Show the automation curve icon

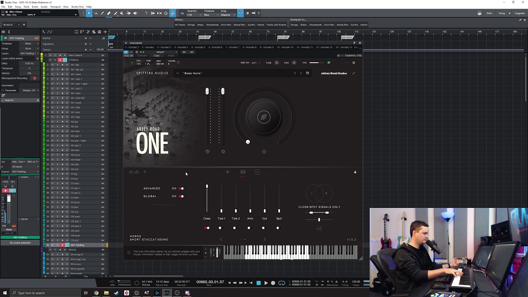click(x=50, y=32)
